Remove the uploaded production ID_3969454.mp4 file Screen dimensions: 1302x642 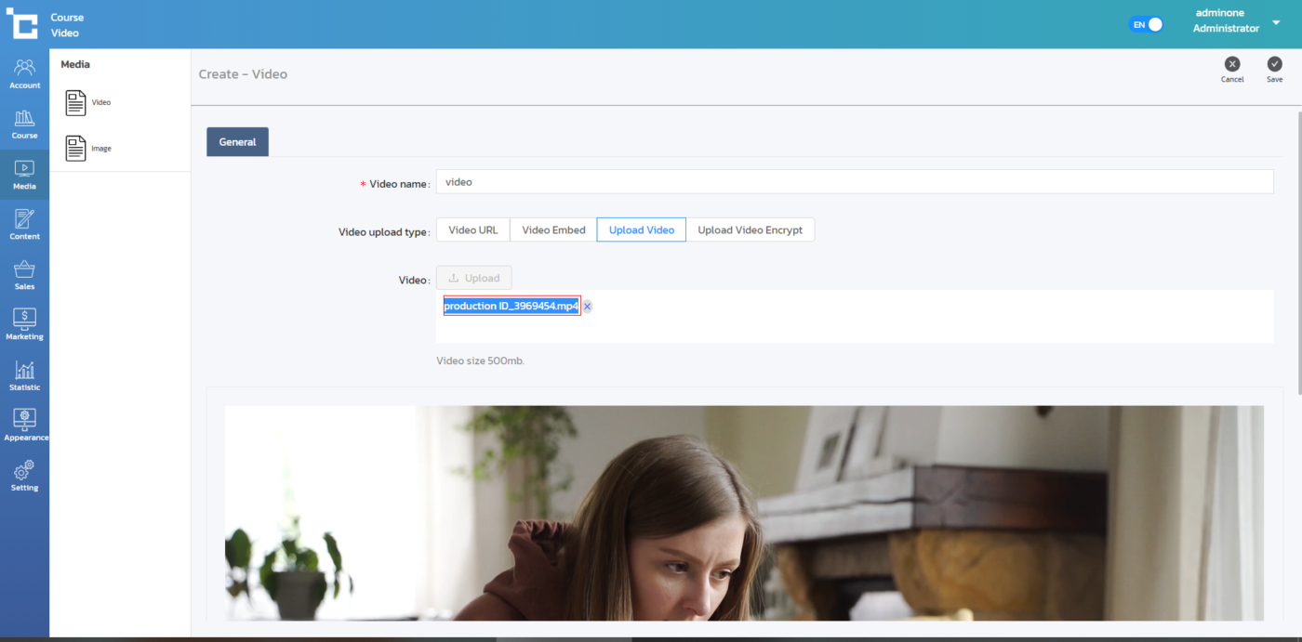588,307
